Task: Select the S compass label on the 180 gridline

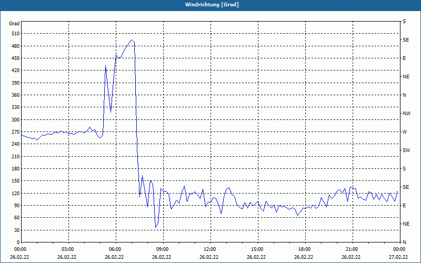Action: [404, 169]
